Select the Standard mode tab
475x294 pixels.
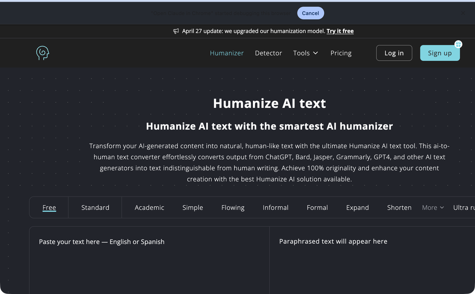point(95,207)
